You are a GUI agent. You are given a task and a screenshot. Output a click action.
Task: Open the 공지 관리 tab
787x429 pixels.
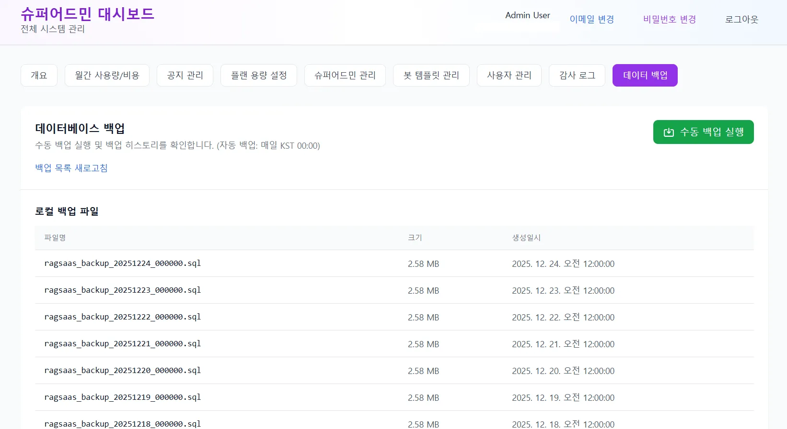click(185, 75)
